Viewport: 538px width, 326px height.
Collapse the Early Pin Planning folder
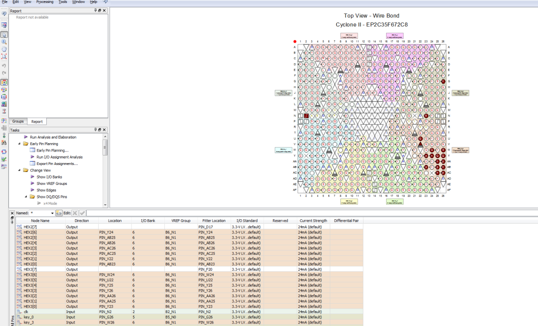point(19,144)
